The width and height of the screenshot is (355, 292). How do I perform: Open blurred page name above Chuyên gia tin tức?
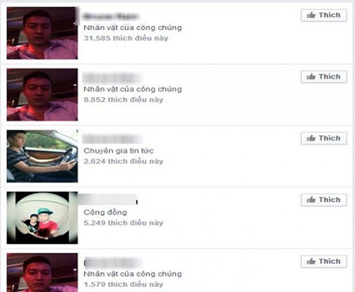point(112,139)
